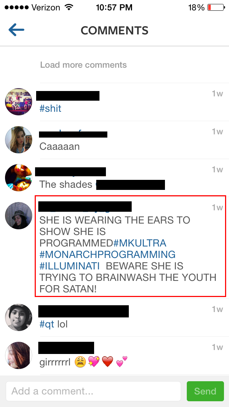Tap avatar beside the Caaaaan comment
The image size is (229, 407).
click(18, 140)
